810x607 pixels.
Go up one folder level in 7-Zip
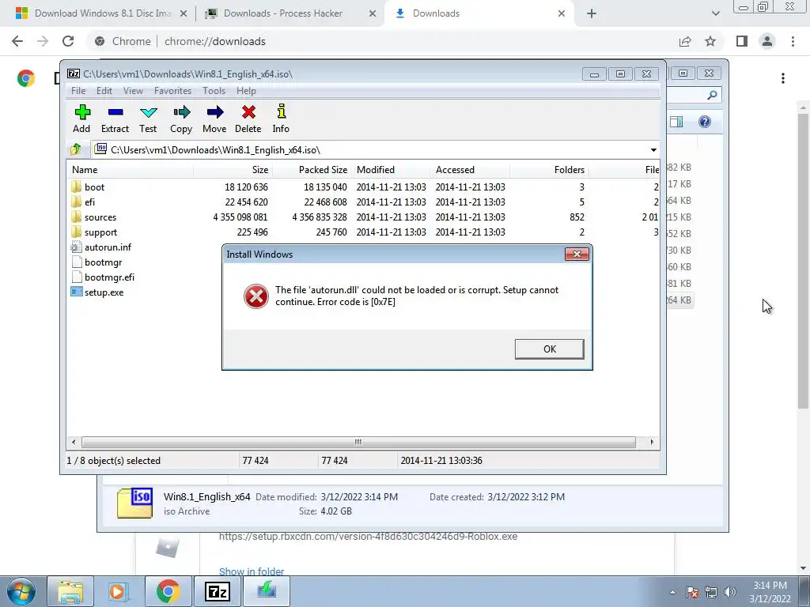(76, 149)
